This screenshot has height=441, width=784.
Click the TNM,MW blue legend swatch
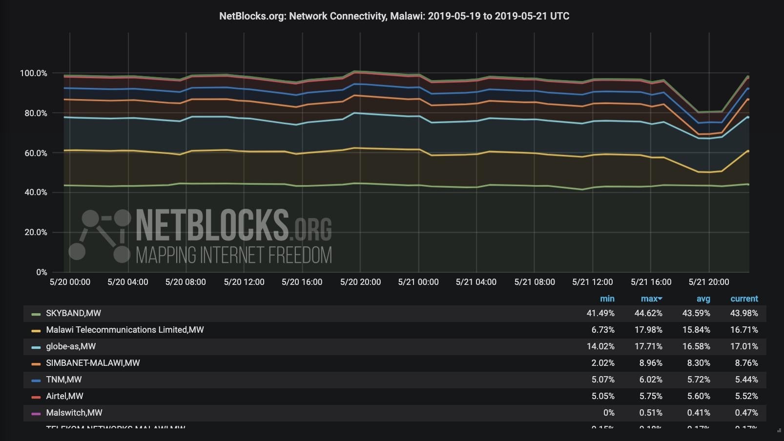(36, 380)
